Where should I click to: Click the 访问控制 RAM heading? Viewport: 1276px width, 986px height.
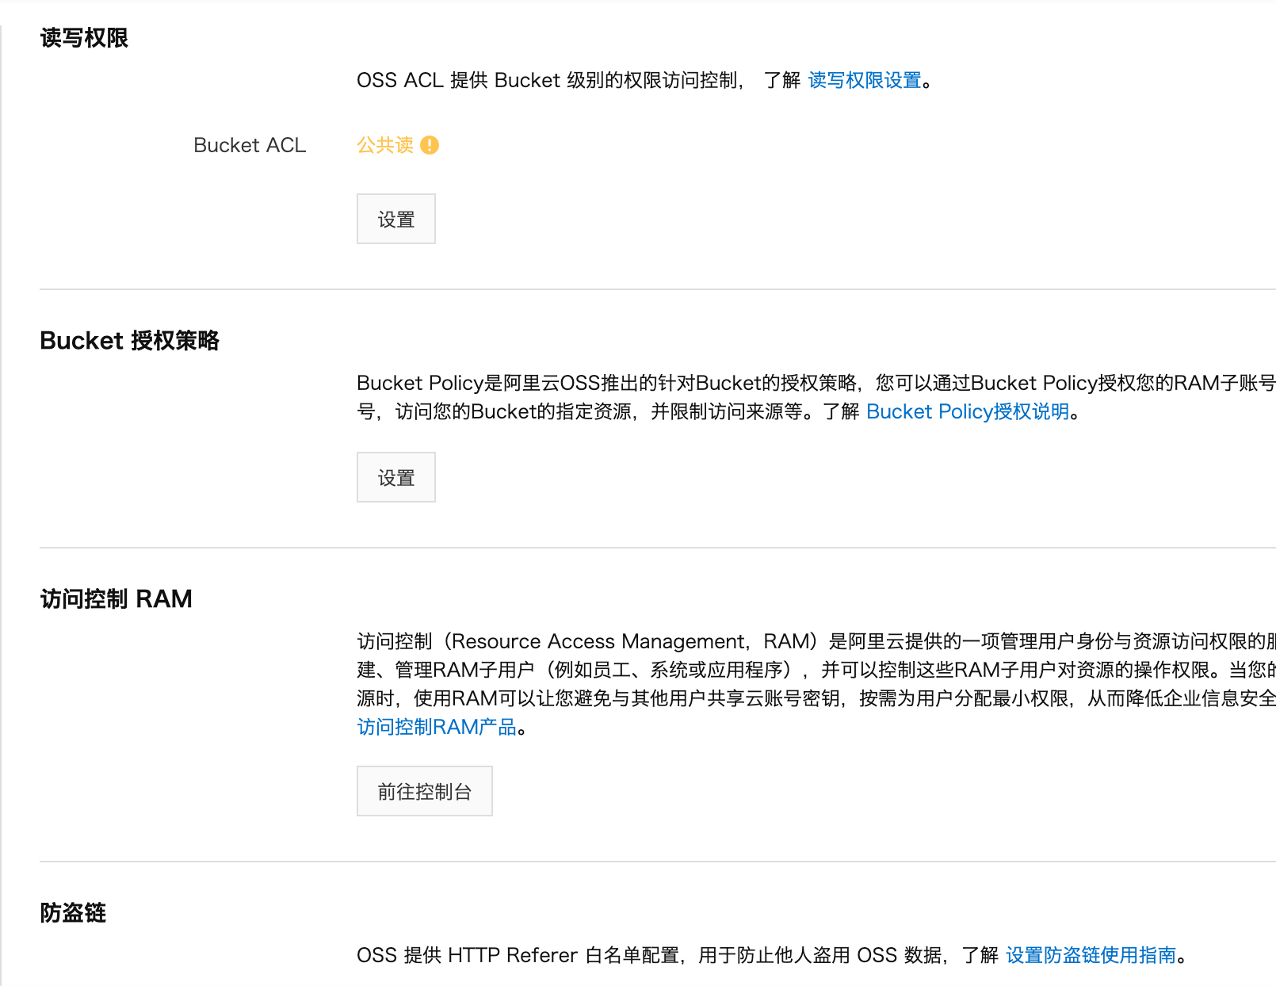coord(116,598)
